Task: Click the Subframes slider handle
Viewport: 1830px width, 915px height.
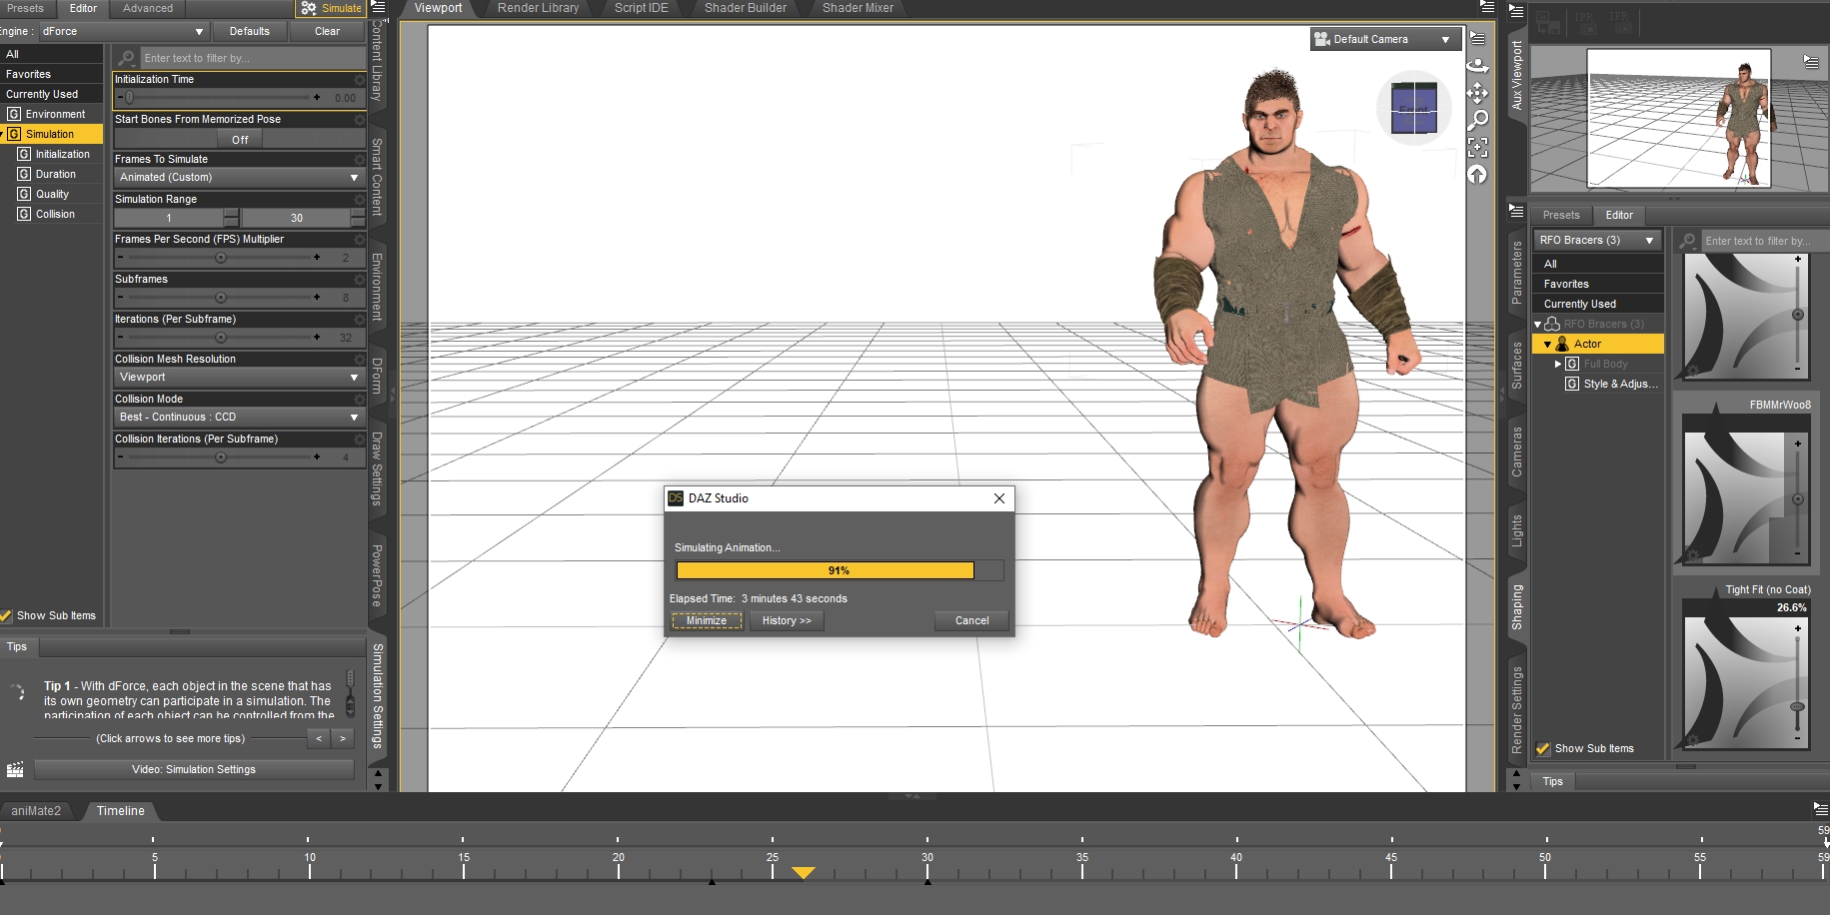Action: [221, 298]
